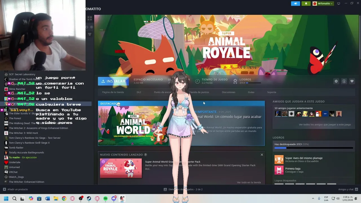Open the Soporte tab

[272, 92]
